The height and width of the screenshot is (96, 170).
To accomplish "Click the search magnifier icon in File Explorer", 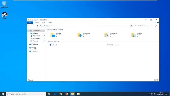I will pos(156,26).
